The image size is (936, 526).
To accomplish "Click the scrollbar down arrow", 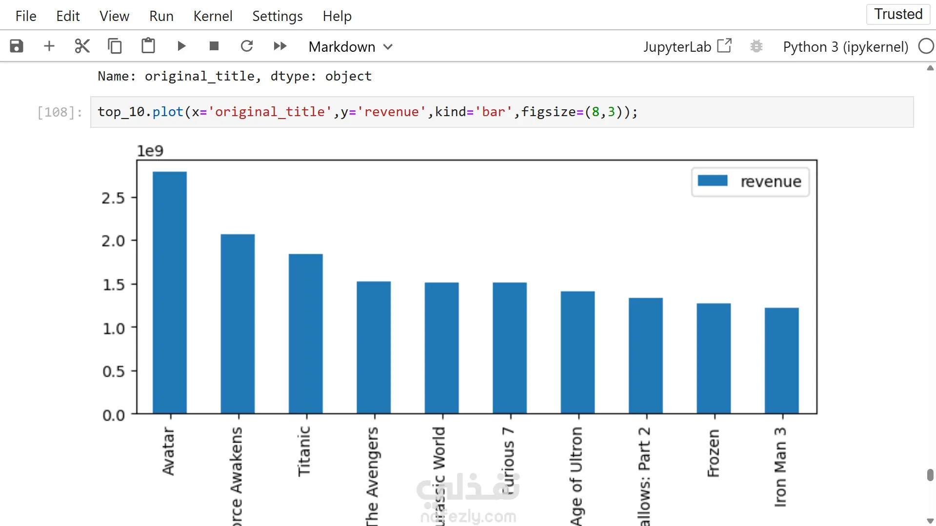I will pos(930,521).
